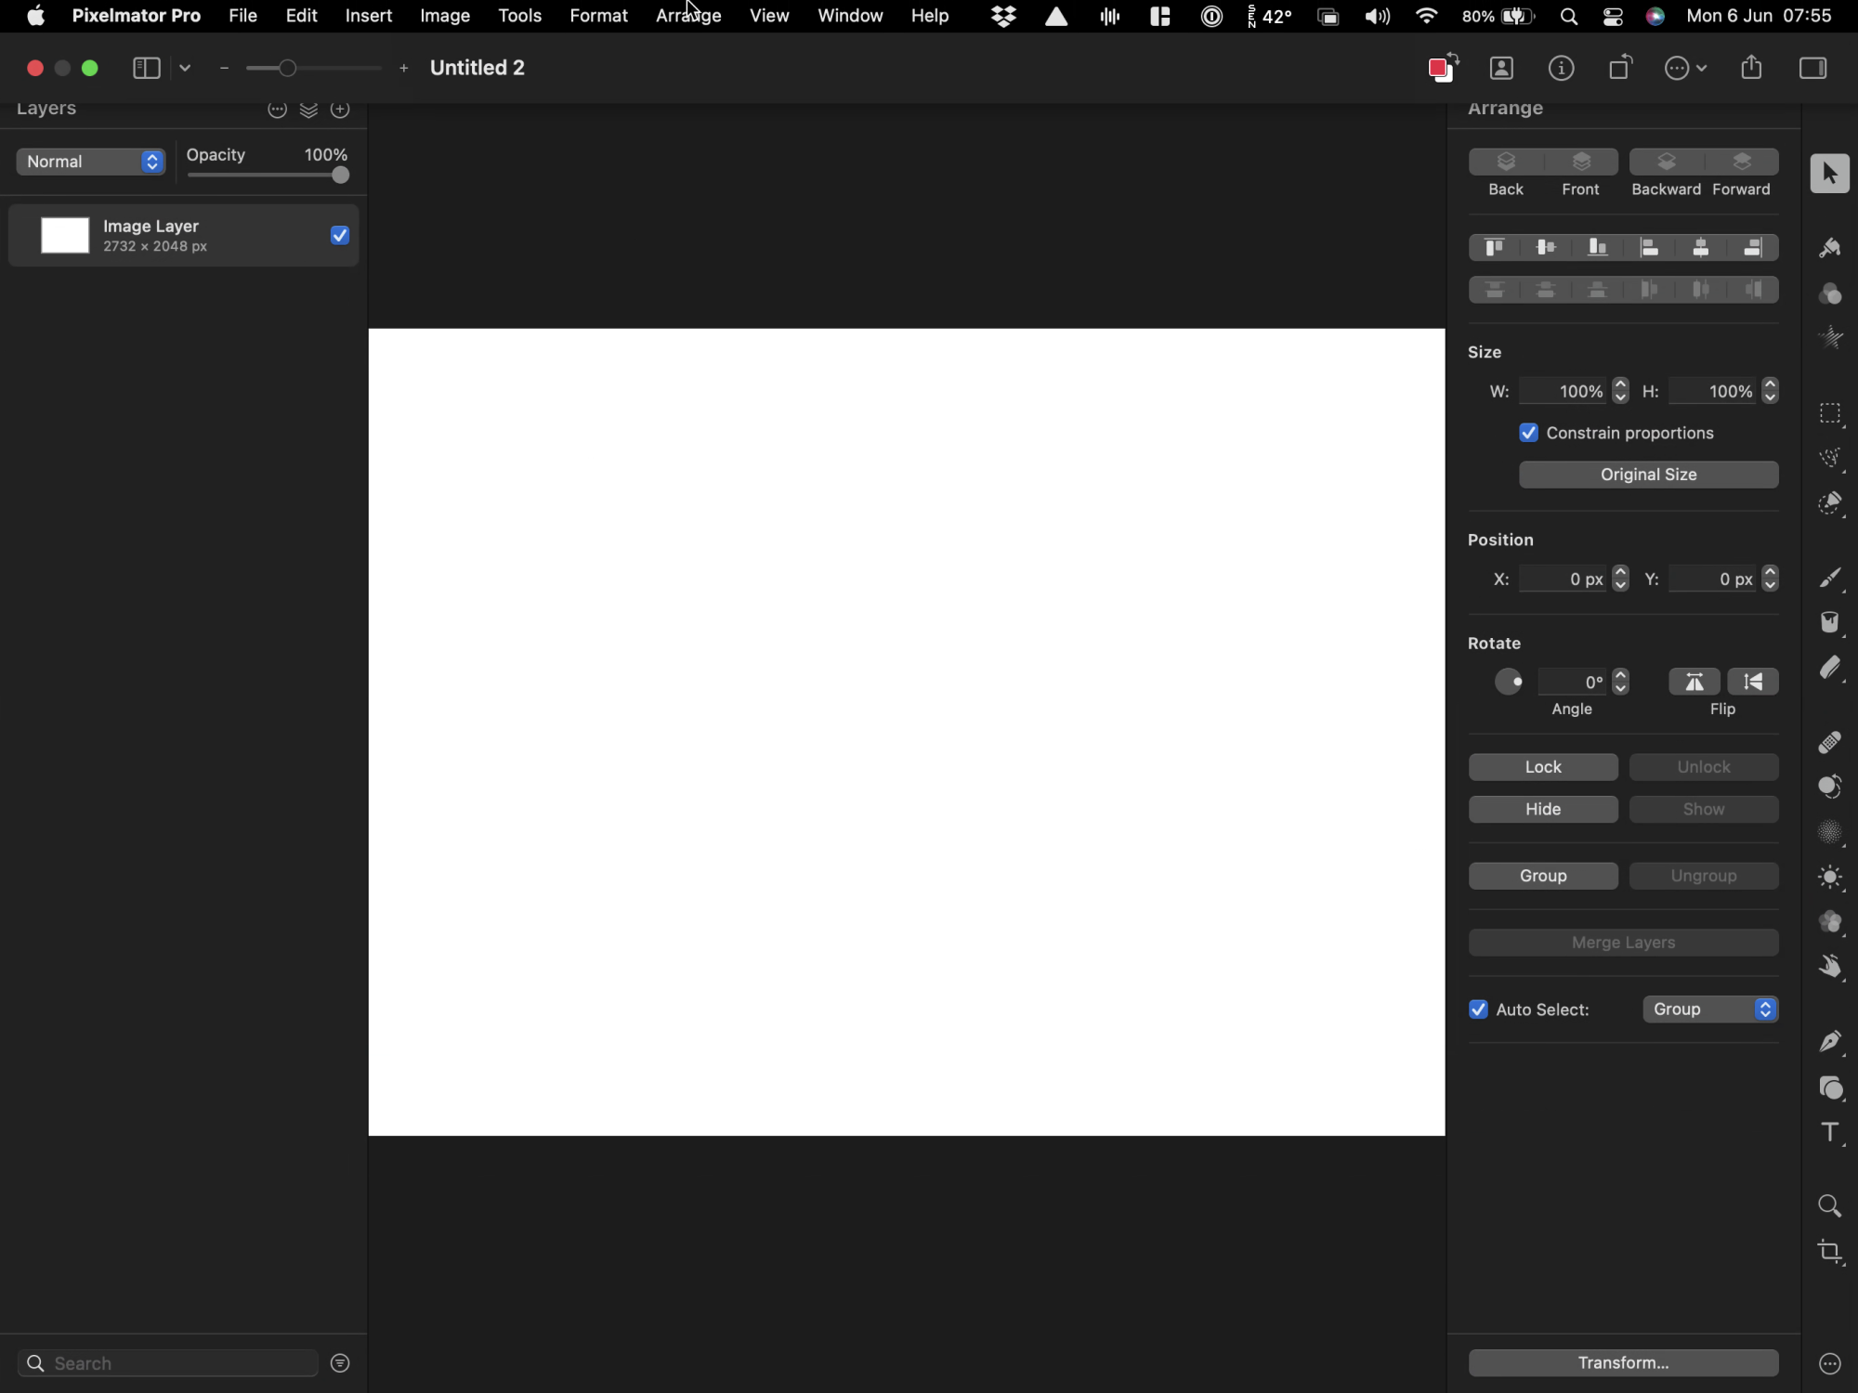Uncheck Constrain proportions checkbox
This screenshot has width=1858, height=1393.
[1529, 434]
